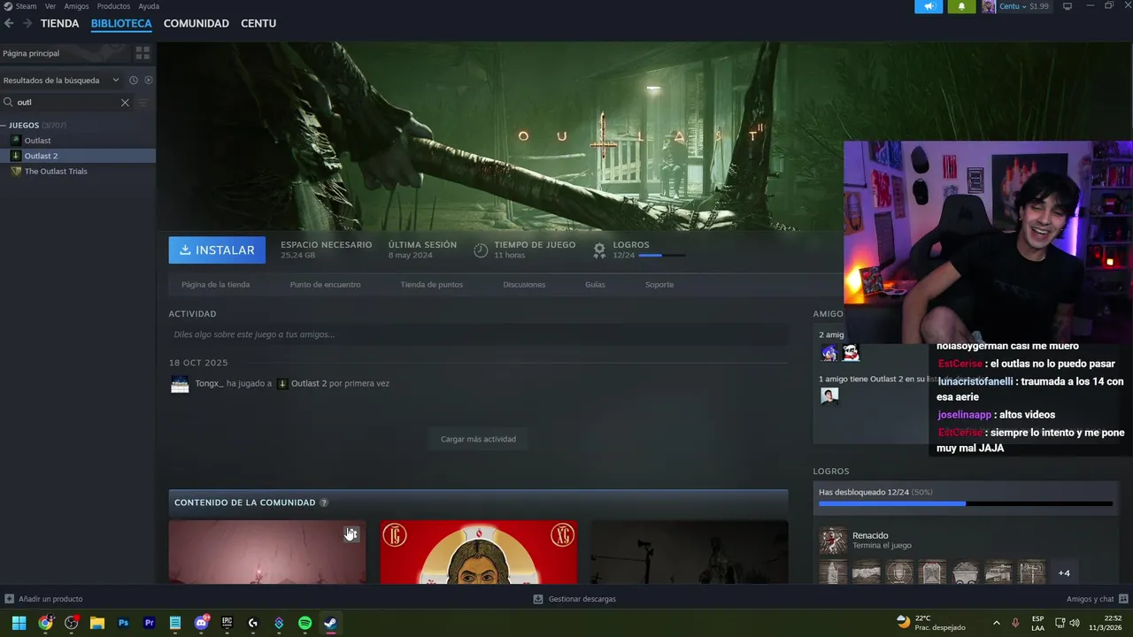
Task: Open the Amigos menu
Action: point(76,6)
